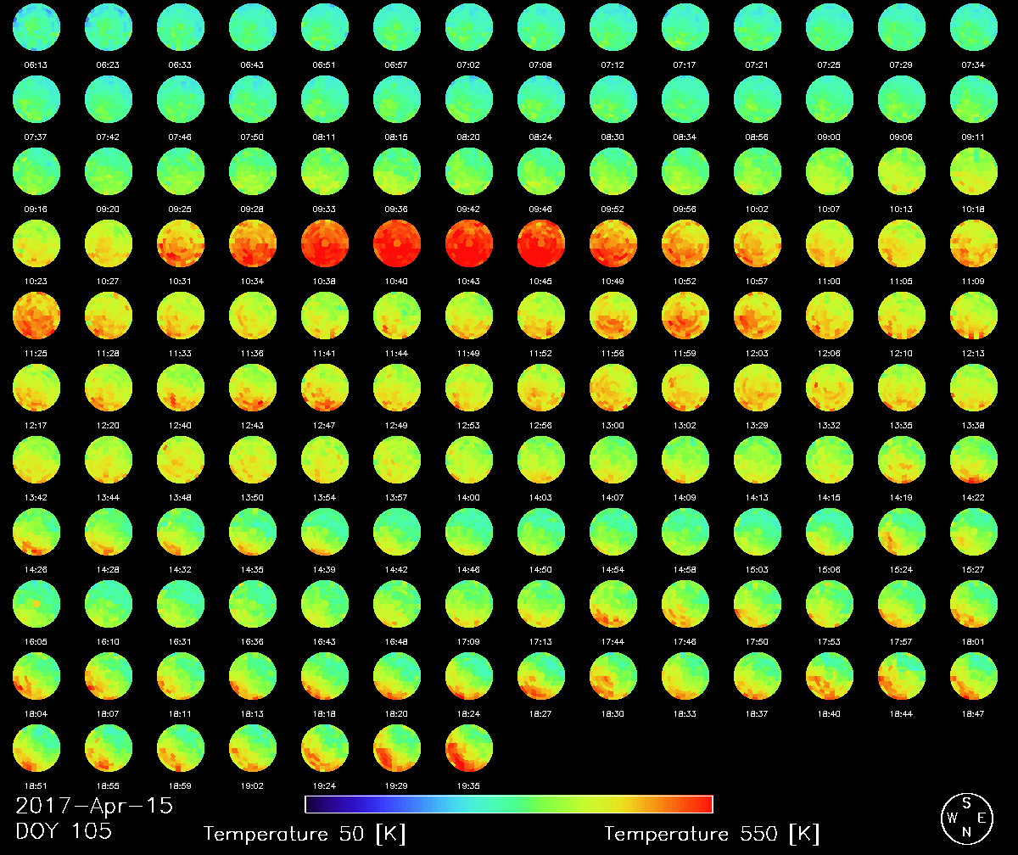
Task: Click the "2017-Apr-15" date text
Action: [93, 805]
